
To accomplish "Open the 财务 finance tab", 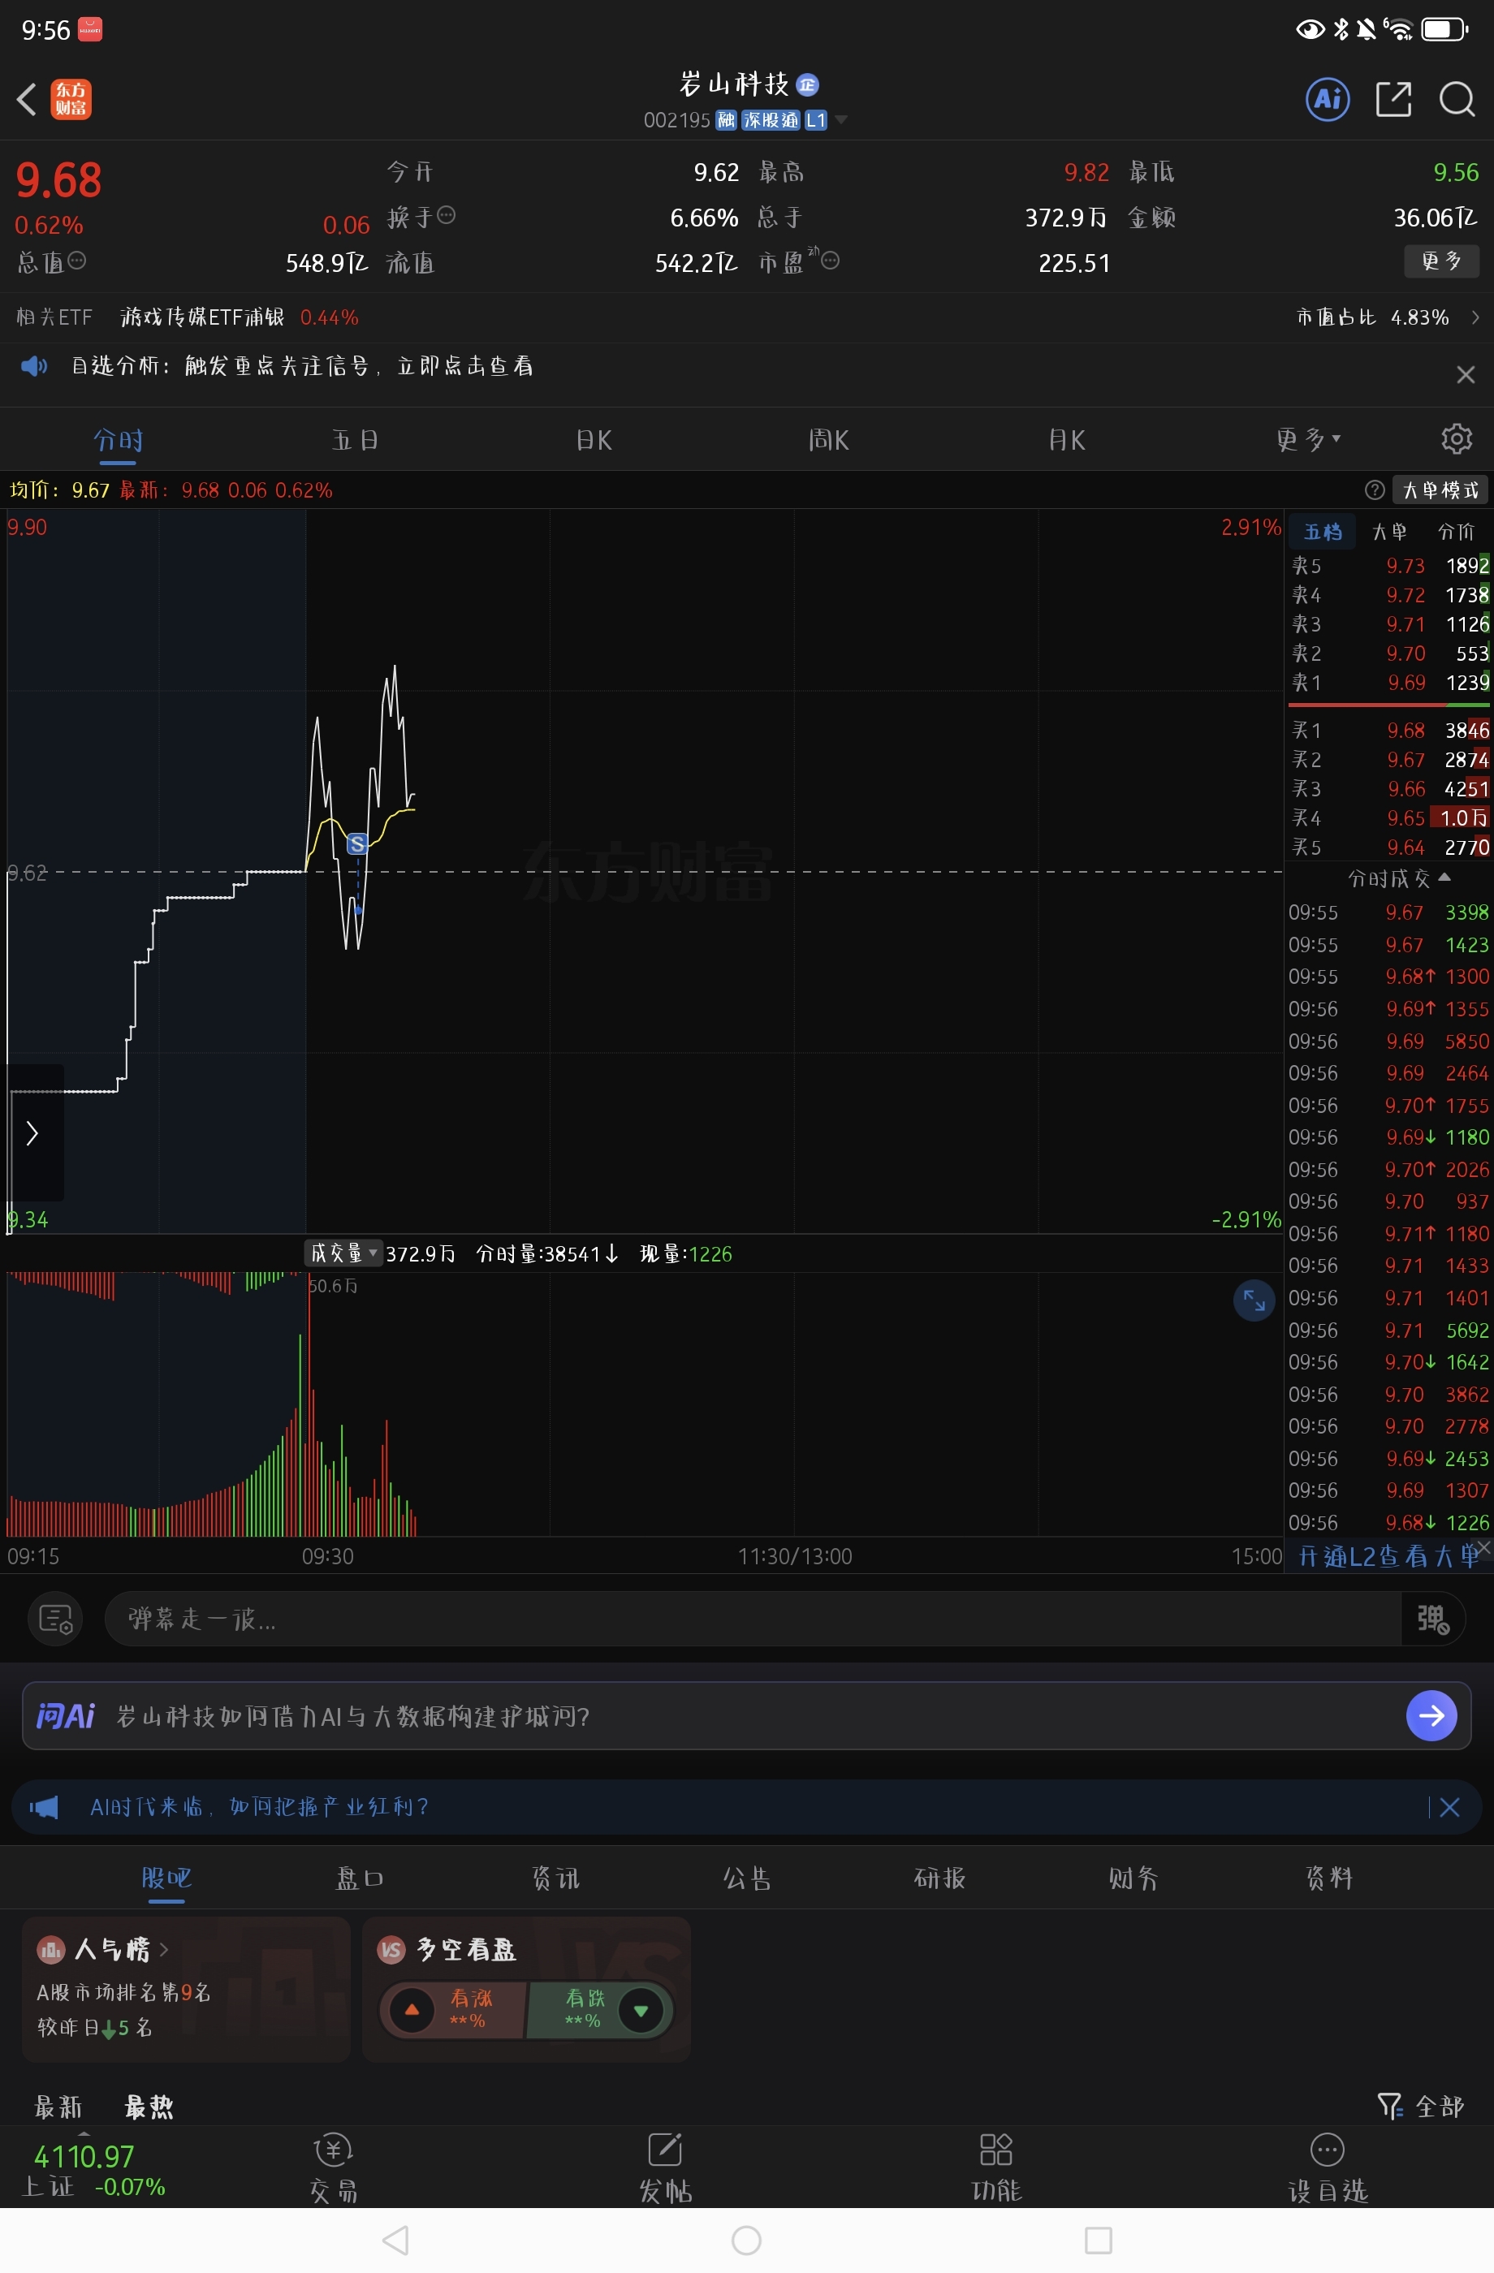I will (1133, 1878).
